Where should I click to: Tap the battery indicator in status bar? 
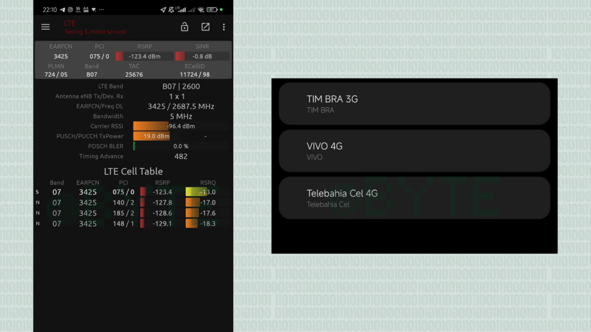click(x=212, y=9)
